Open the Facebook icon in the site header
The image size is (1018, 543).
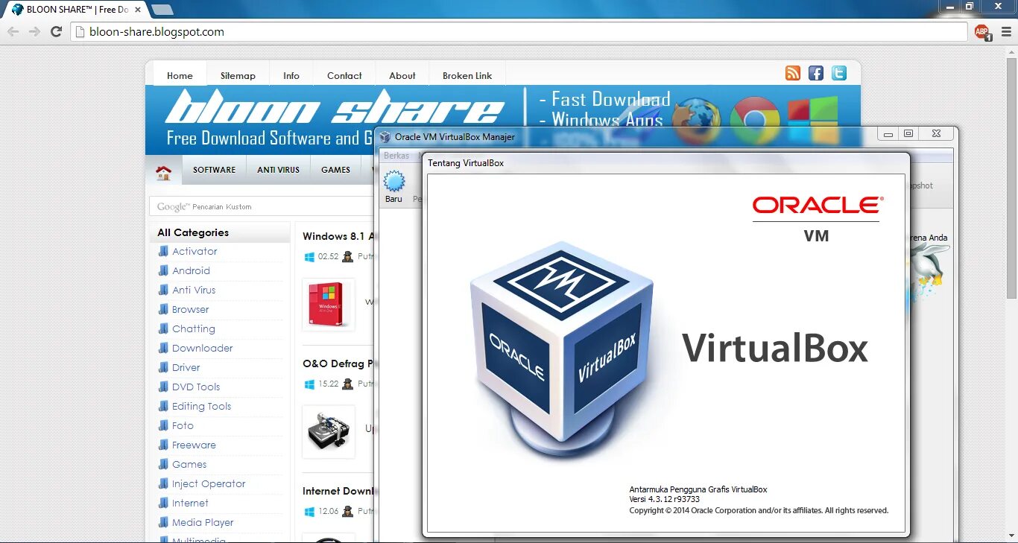(816, 73)
